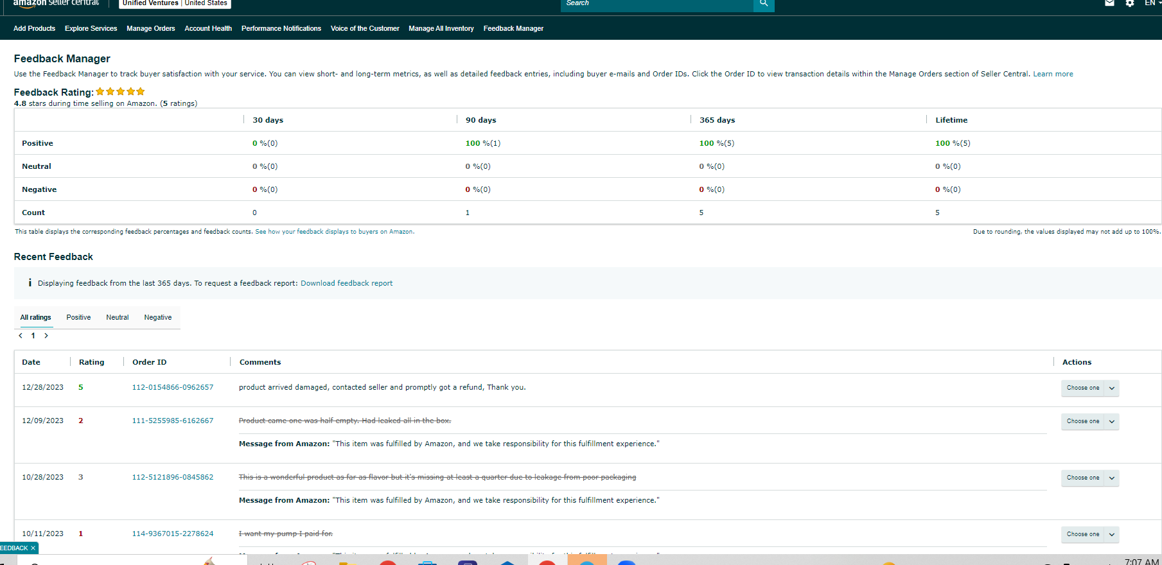The width and height of the screenshot is (1162, 565).
Task: Open the messages envelope icon
Action: [1109, 3]
